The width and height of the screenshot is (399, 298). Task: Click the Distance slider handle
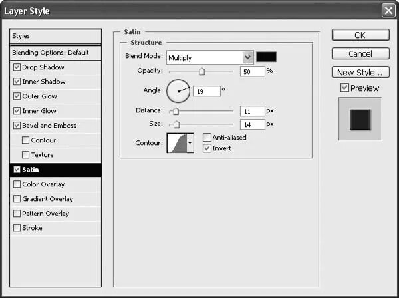click(x=176, y=111)
